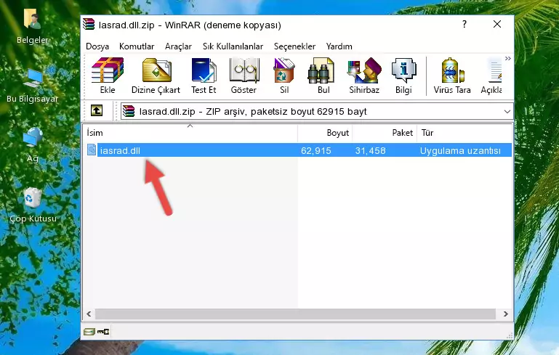
Task: Expand the toolbar overflow chevron
Action: tap(507, 58)
